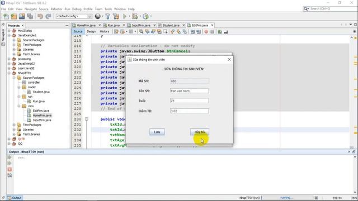This screenshot has width=358, height=201.
Task: Click the globe browser icon in toolbar
Action: pyautogui.click(x=98, y=16)
